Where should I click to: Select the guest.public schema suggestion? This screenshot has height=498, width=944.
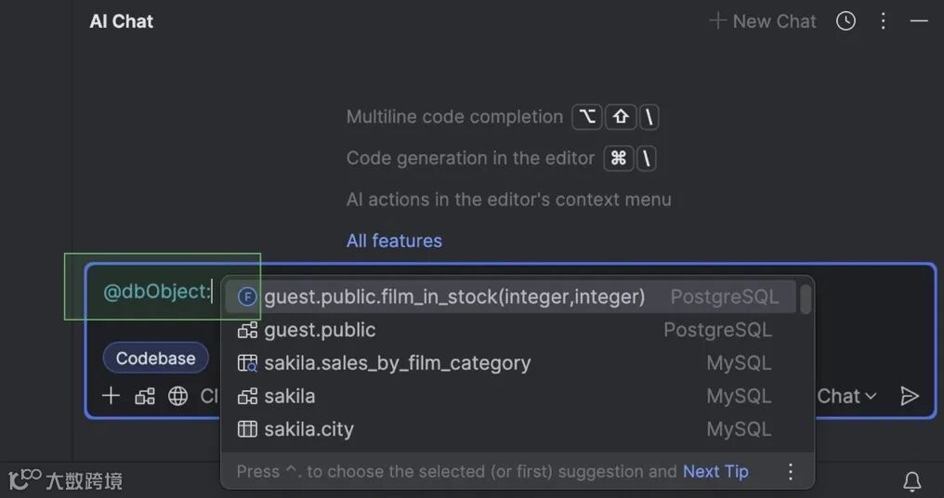coord(320,330)
